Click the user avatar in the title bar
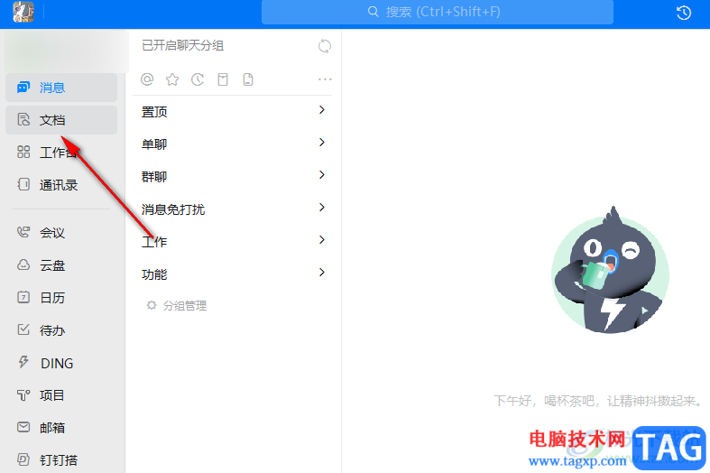Image resolution: width=710 pixels, height=473 pixels. click(x=23, y=12)
